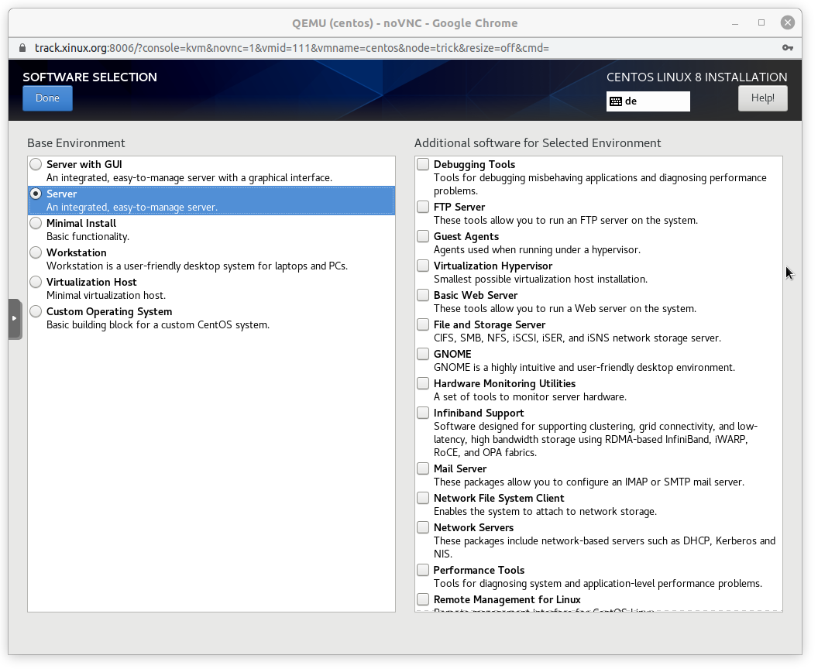Check the FTP Server add-on

(423, 208)
